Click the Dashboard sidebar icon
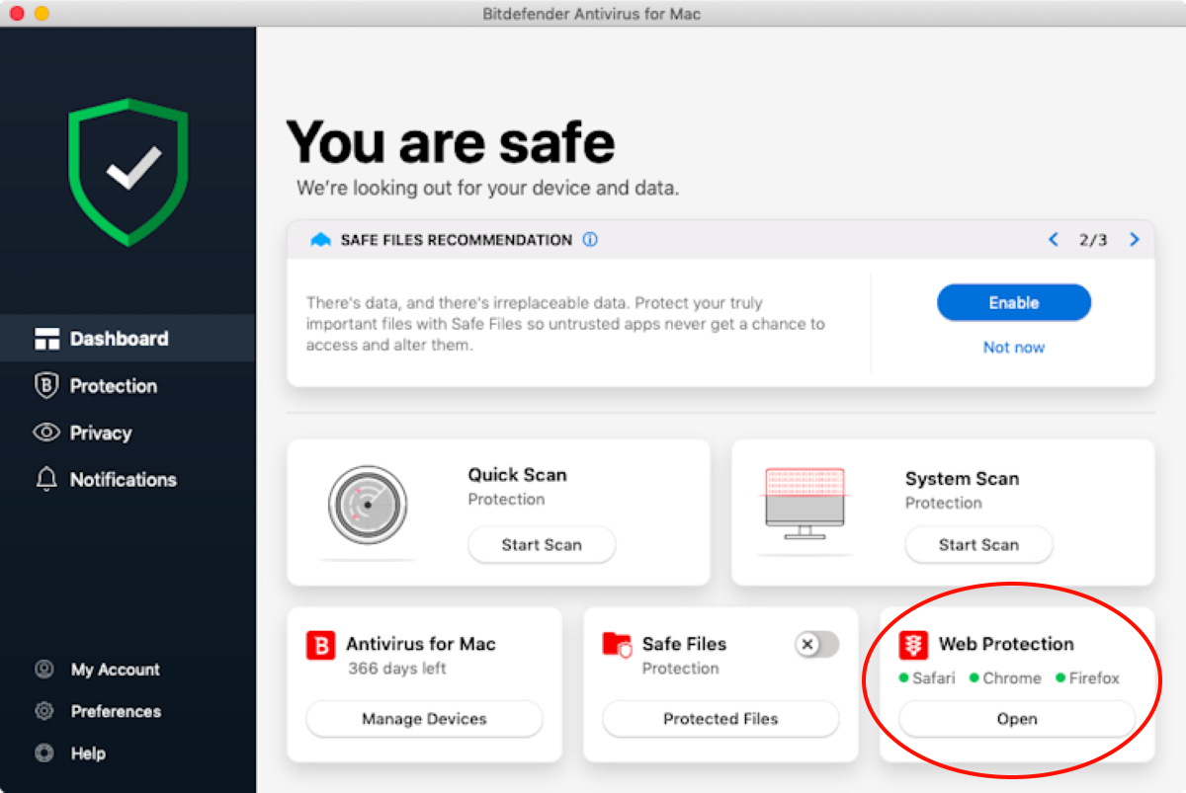 [46, 339]
